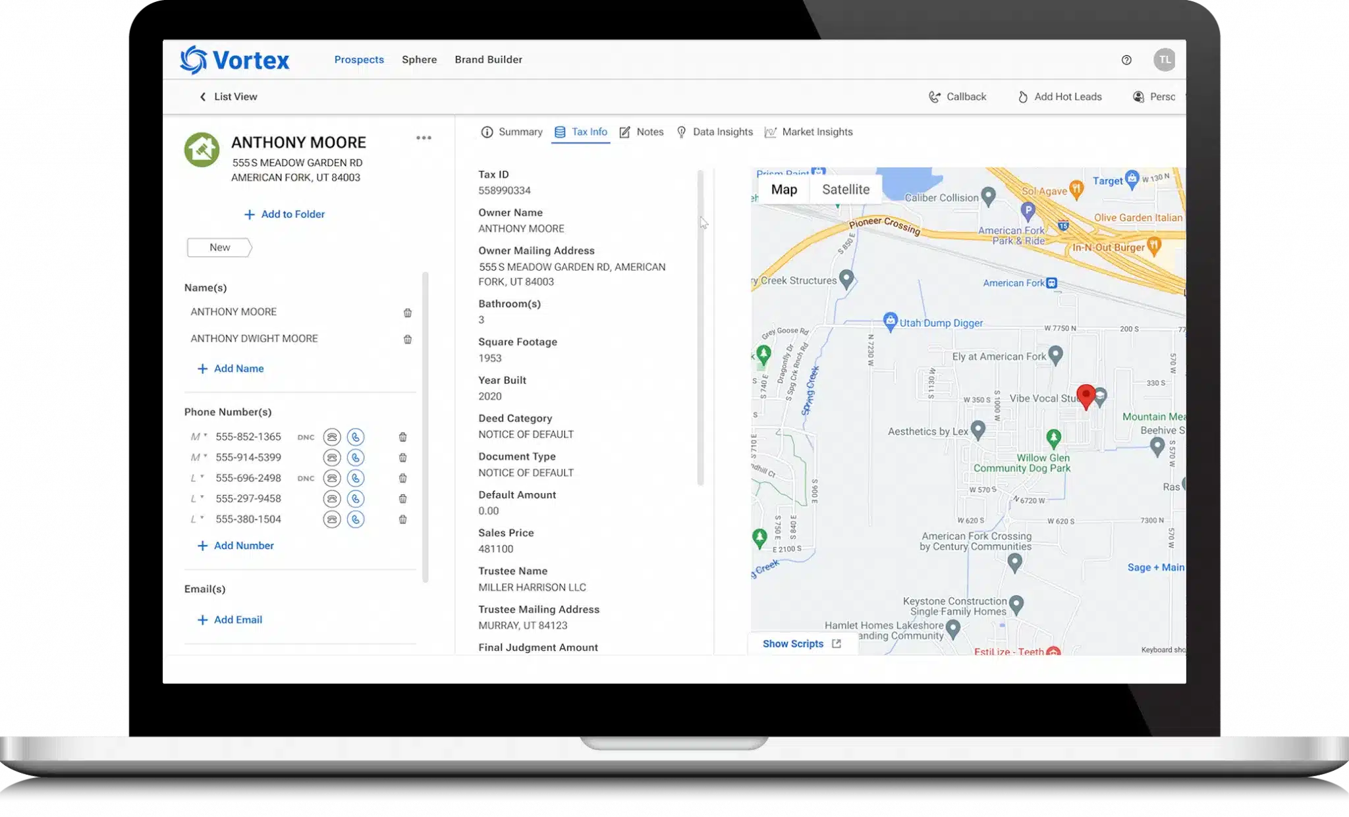Open the Sphere menu item

click(420, 59)
